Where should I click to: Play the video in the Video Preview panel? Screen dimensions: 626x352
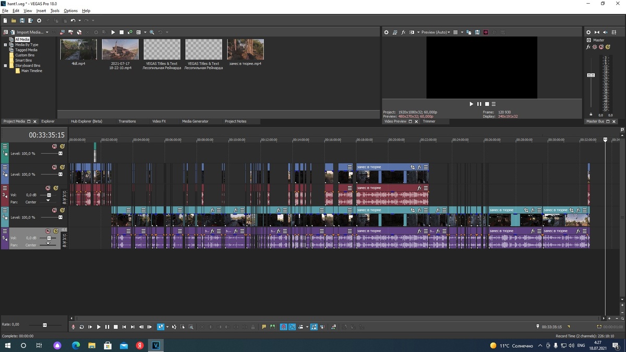472,104
